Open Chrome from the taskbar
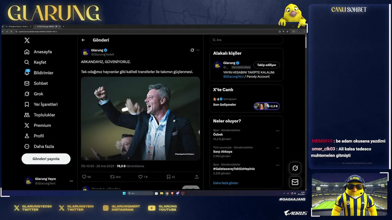The width and height of the screenshot is (392, 220). coord(167,193)
